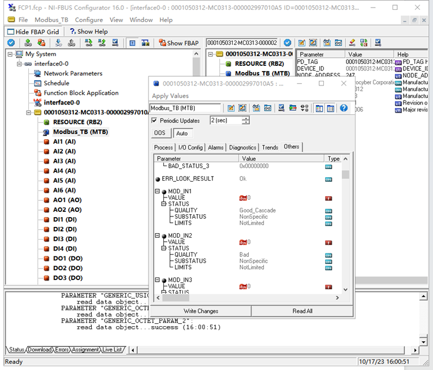Collapse the MOD_IN3 parameter group
The image size is (433, 370).
[158, 280]
